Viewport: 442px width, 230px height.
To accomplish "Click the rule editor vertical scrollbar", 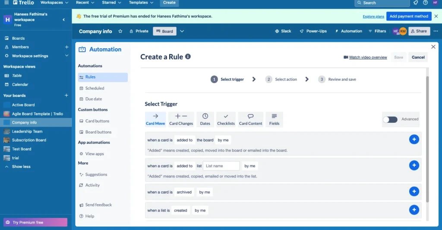I will [427, 139].
